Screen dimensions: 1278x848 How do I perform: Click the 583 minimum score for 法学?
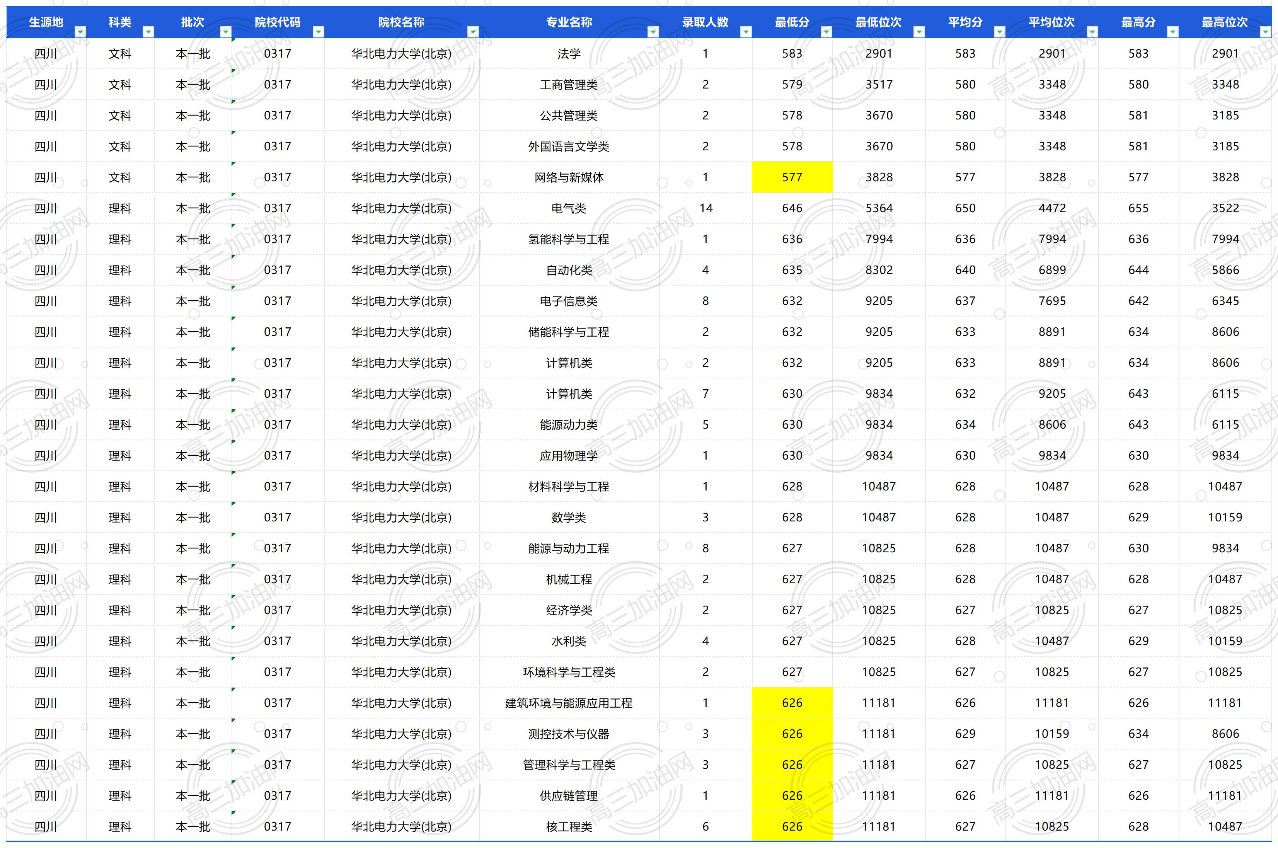point(792,54)
